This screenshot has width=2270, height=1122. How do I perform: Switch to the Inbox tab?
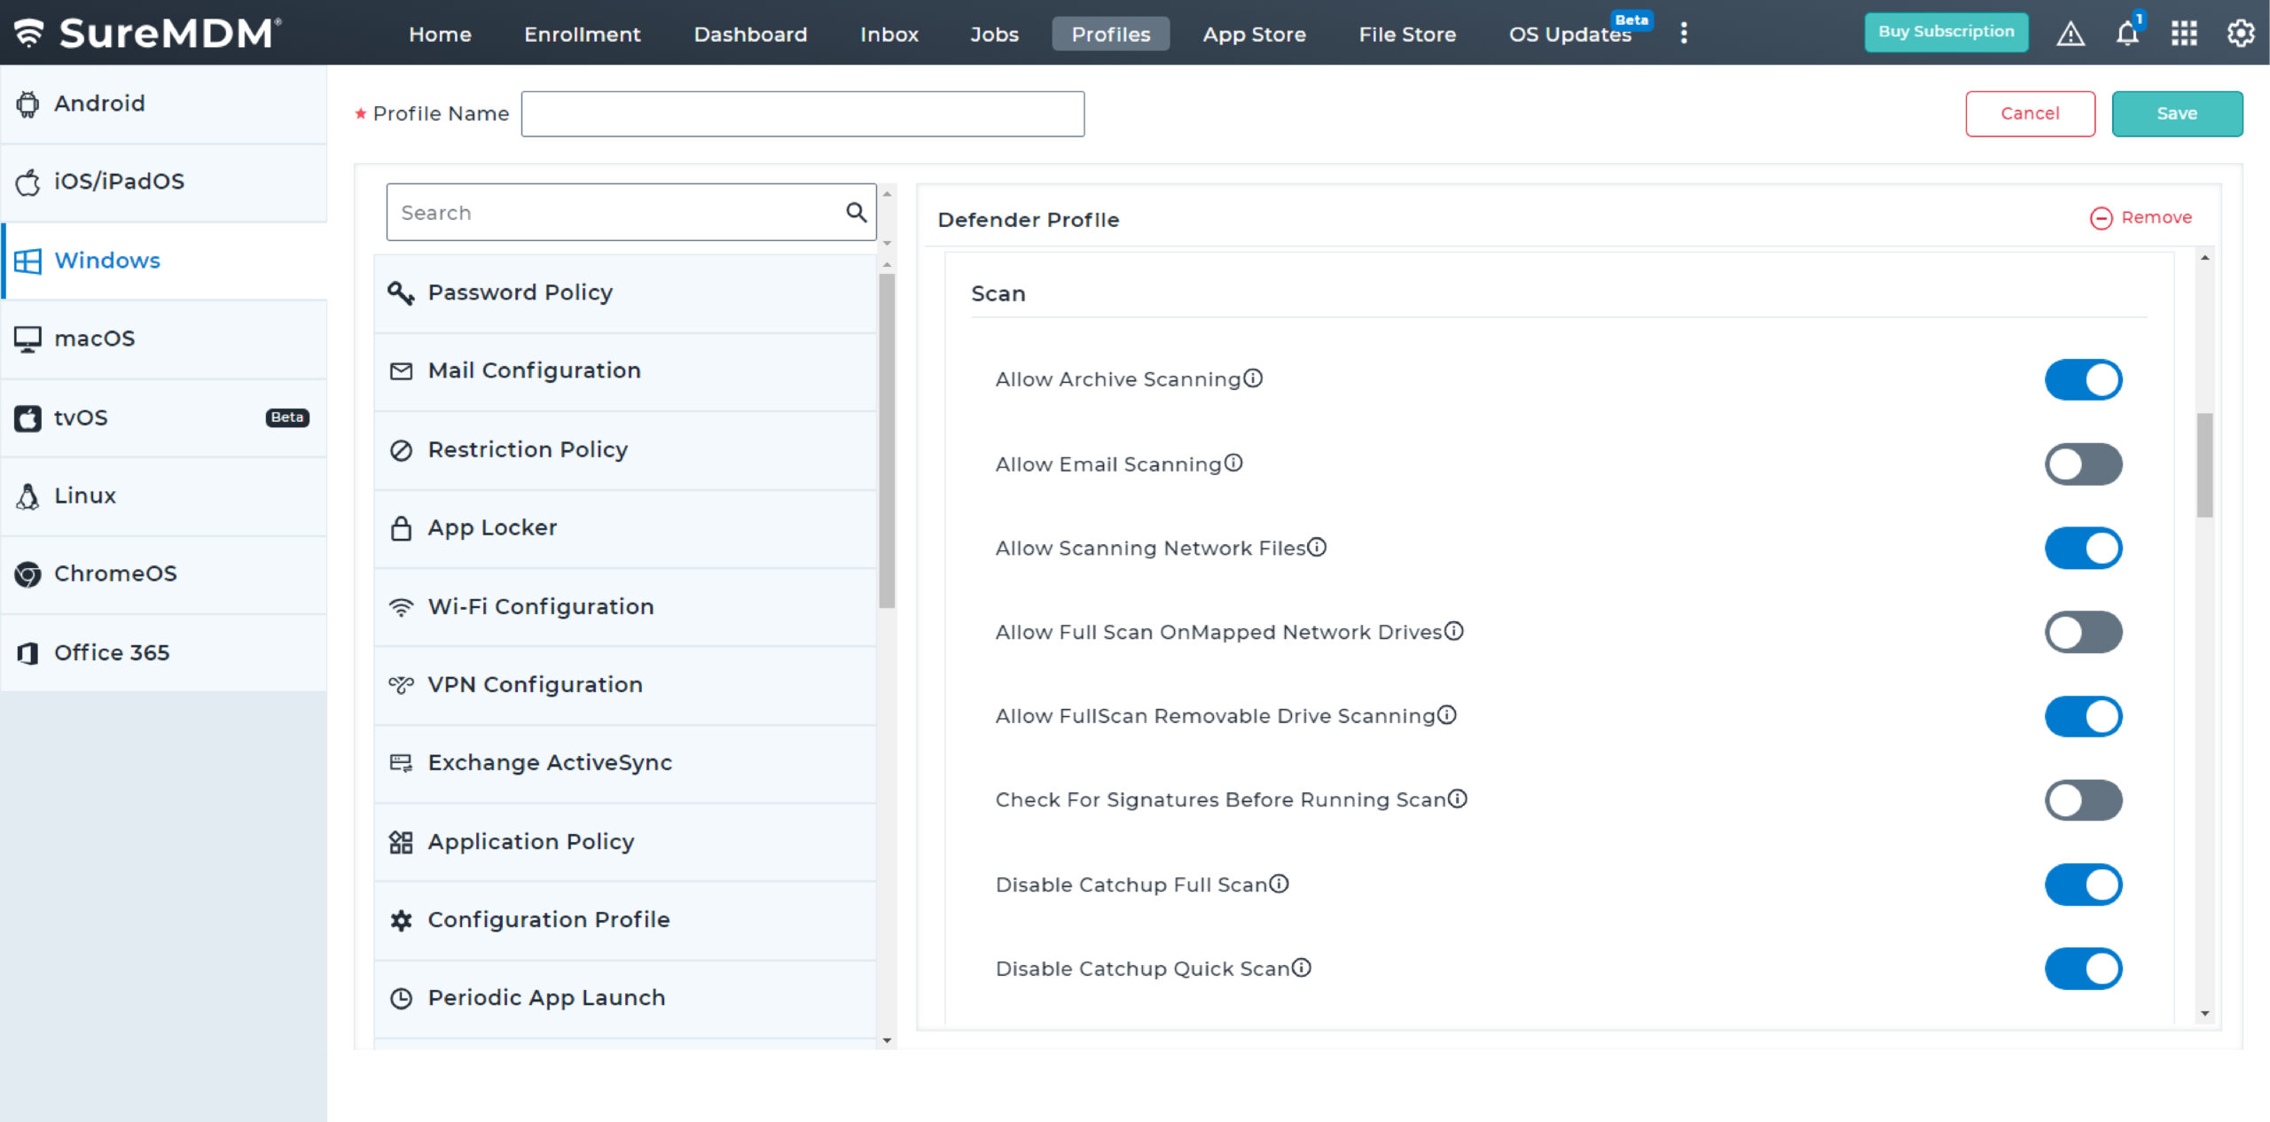click(x=888, y=34)
